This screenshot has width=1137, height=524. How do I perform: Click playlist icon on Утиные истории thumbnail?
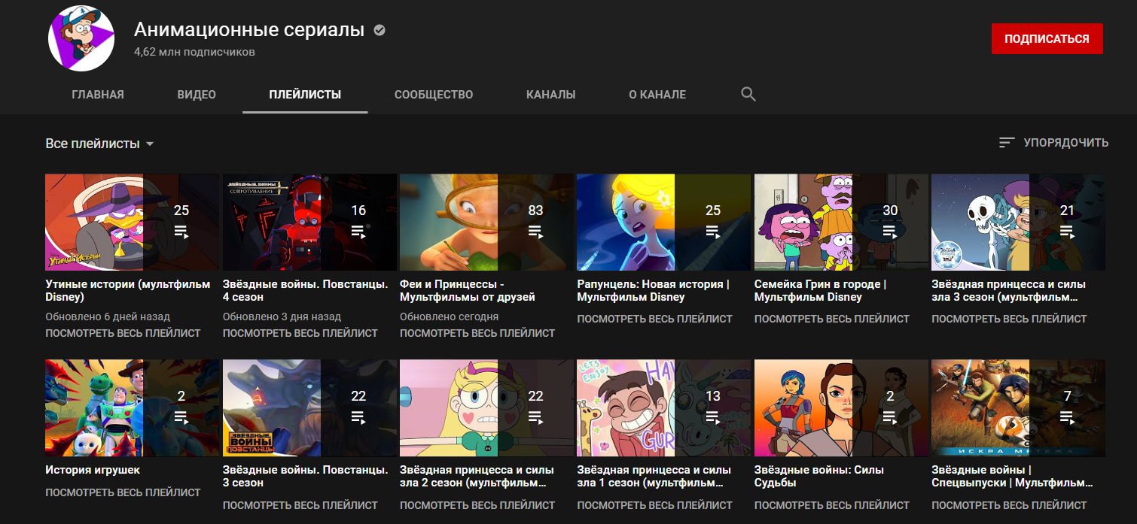[x=181, y=231]
